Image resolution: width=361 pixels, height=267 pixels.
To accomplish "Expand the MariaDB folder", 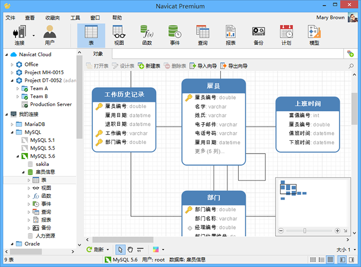I will click(x=12, y=124).
